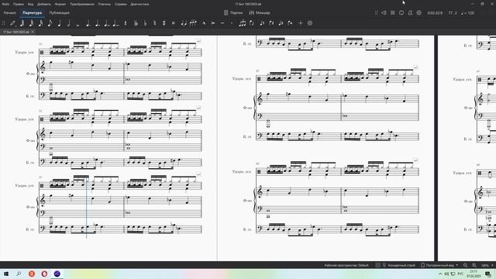Viewport: 496px width, 279px height.
Task: Show hidden system tray icons chevron
Action: point(440,274)
